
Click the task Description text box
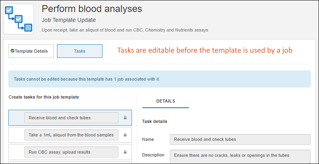tap(240, 156)
